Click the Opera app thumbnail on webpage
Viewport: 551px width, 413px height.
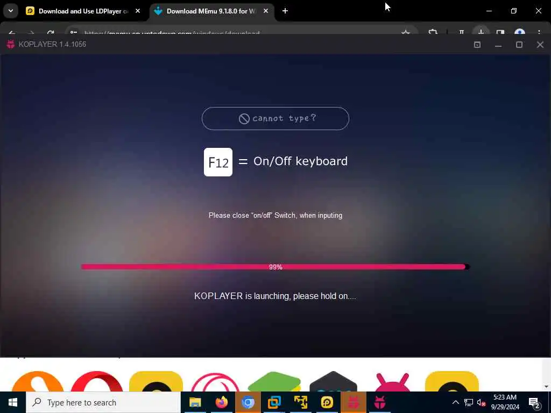coord(97,381)
